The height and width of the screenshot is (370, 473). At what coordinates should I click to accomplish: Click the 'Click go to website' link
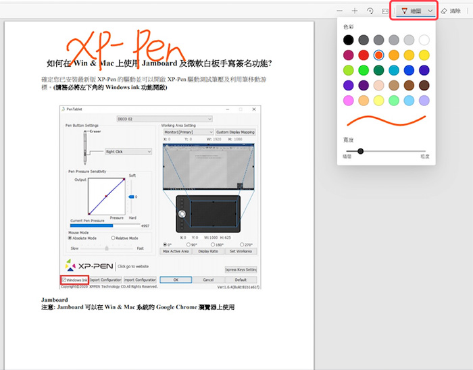coord(133,266)
